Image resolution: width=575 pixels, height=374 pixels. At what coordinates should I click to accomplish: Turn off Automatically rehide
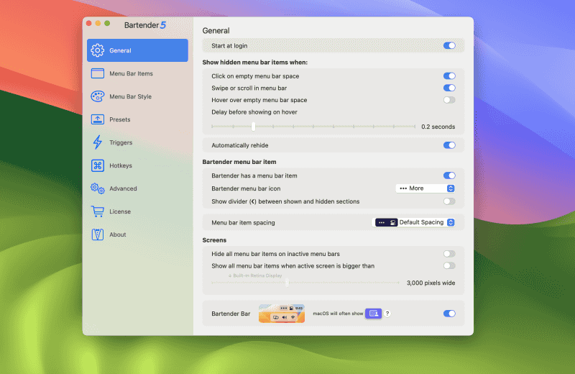click(449, 145)
